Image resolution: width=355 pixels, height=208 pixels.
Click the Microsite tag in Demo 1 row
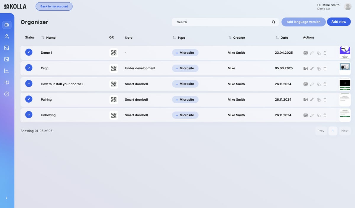[185, 53]
